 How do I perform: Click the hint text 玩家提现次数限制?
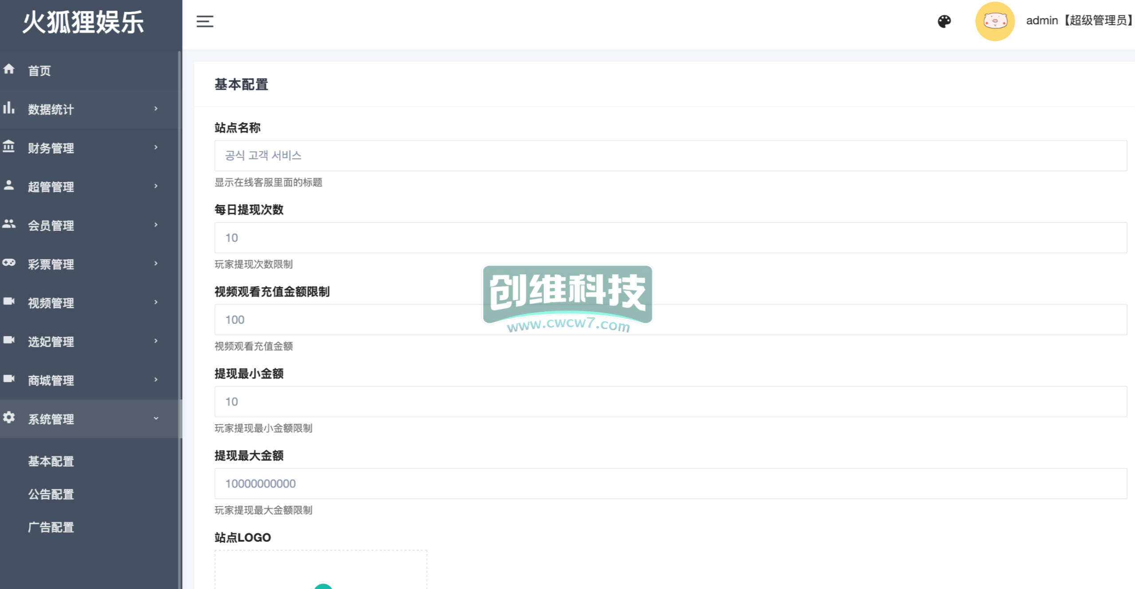tap(254, 264)
